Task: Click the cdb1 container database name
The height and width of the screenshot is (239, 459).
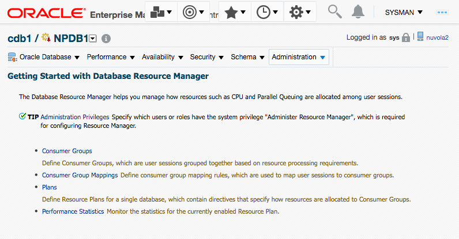Action: coord(20,39)
